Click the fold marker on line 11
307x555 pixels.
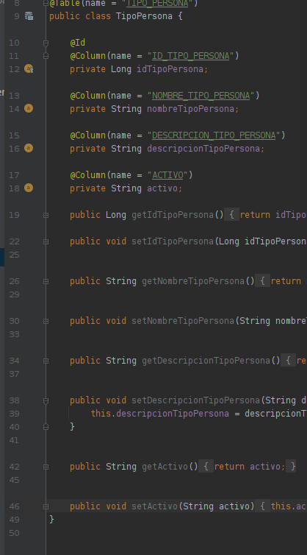point(46,56)
